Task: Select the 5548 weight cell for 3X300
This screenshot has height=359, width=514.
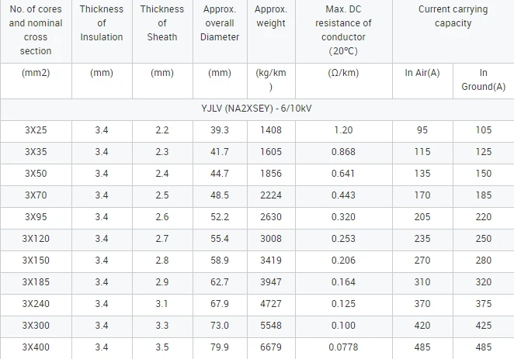Action: click(271, 326)
